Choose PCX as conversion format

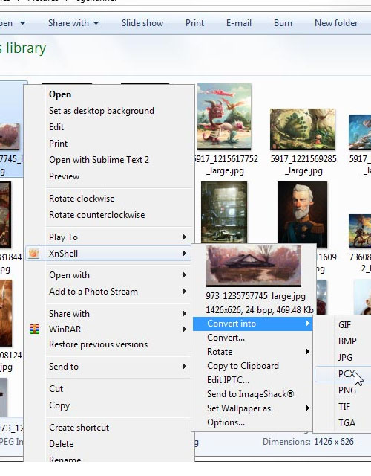point(343,373)
